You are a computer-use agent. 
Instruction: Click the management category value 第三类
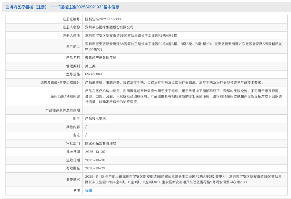(90, 66)
